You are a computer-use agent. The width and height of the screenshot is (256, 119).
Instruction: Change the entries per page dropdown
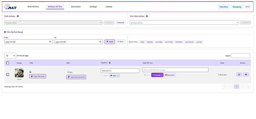(x=10, y=56)
